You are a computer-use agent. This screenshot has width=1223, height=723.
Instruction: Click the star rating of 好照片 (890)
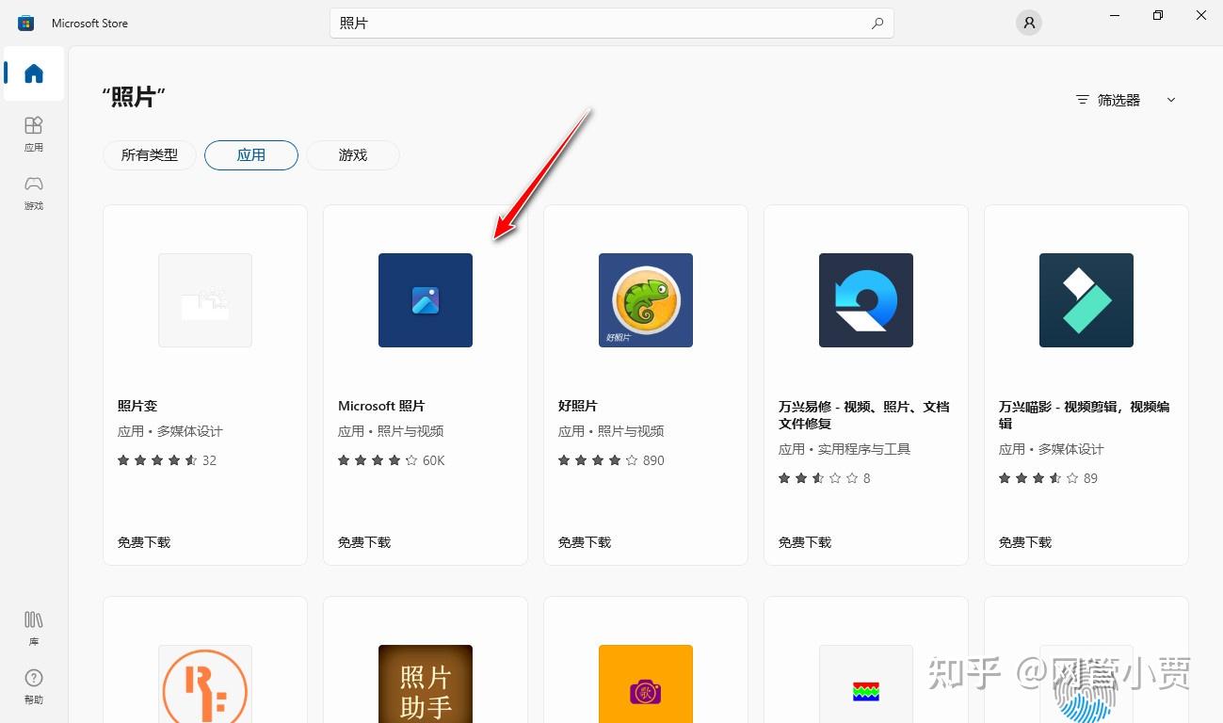(611, 460)
